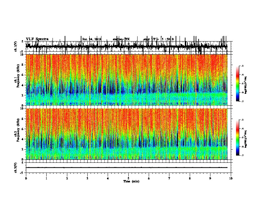This screenshot has width=260, height=200.
Task: Click the "-3" label on ch.1 color bar
Action: (x=242, y=66)
